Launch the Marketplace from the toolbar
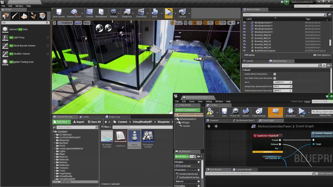Image resolution: width=333 pixels, height=187 pixels. (101, 13)
